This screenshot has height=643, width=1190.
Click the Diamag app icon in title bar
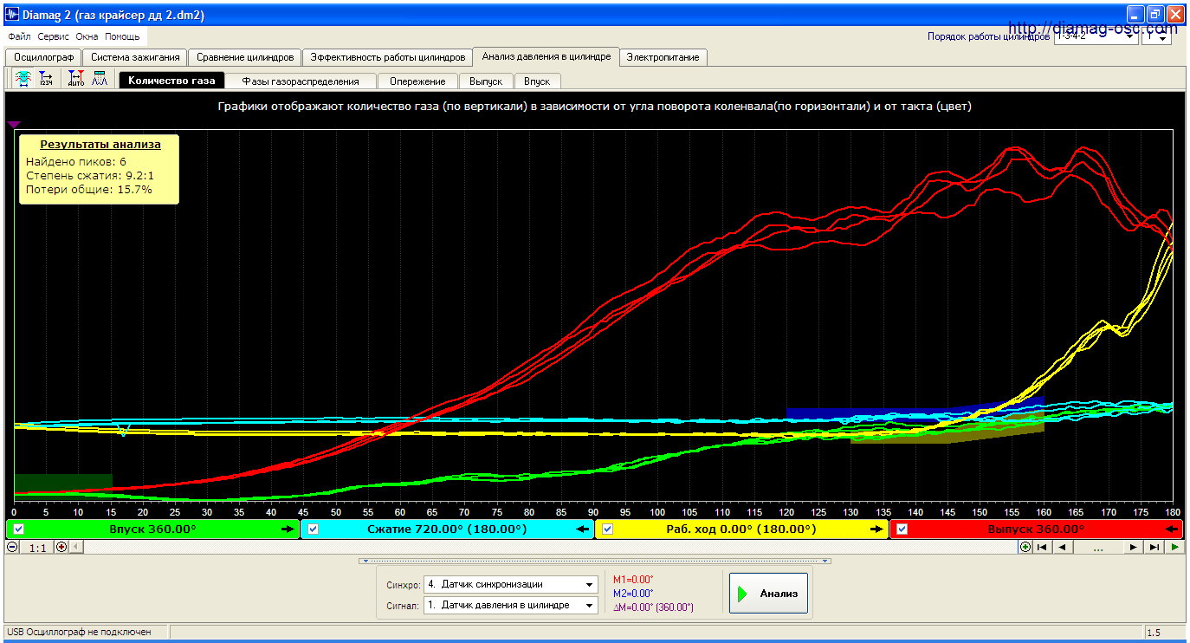pos(13,15)
